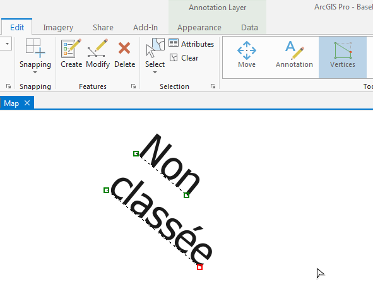Select the red vertex handle below classée
The image size is (373, 282).
pyautogui.click(x=200, y=267)
